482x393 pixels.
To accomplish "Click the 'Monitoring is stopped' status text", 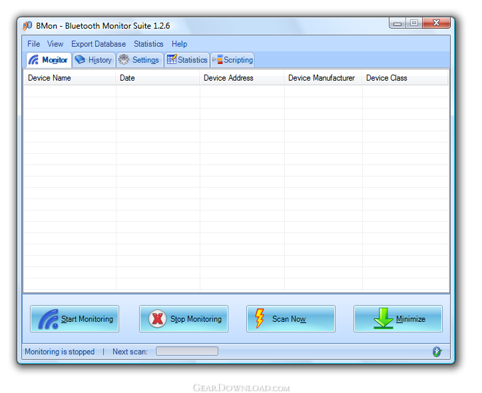I will [60, 352].
